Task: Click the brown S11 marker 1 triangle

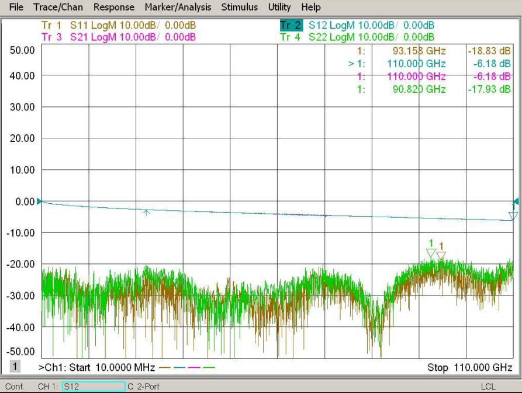Action: tap(441, 255)
